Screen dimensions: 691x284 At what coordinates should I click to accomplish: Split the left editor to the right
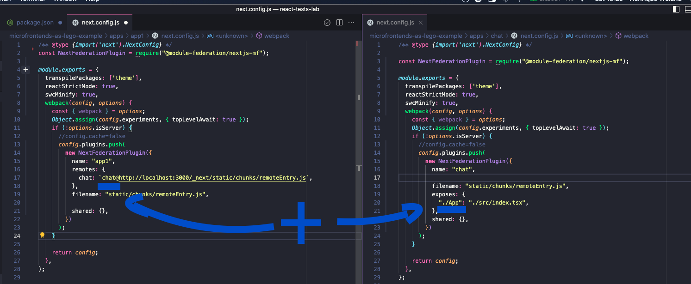point(339,22)
